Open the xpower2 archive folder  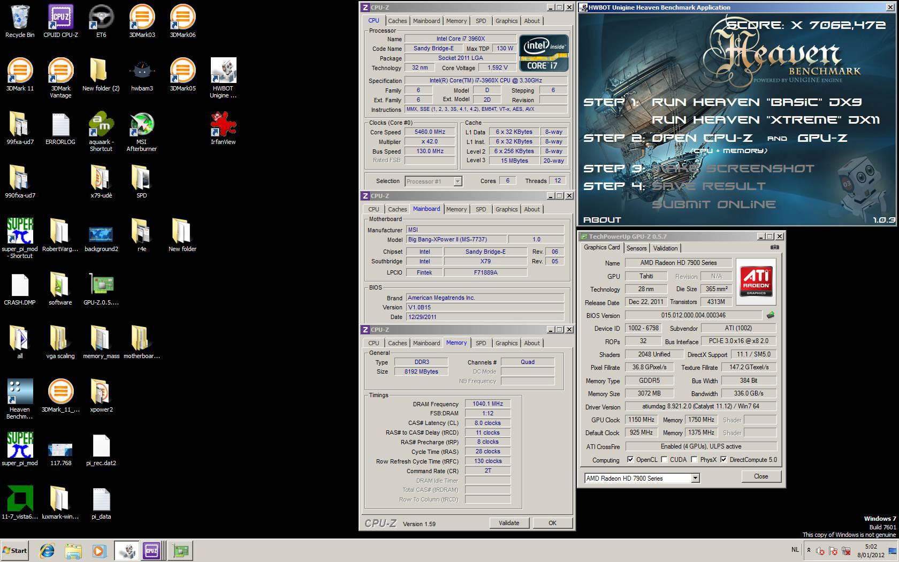(x=101, y=396)
